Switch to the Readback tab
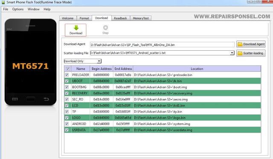Image resolution: width=273 pixels, height=159 pixels. pyautogui.click(x=120, y=18)
